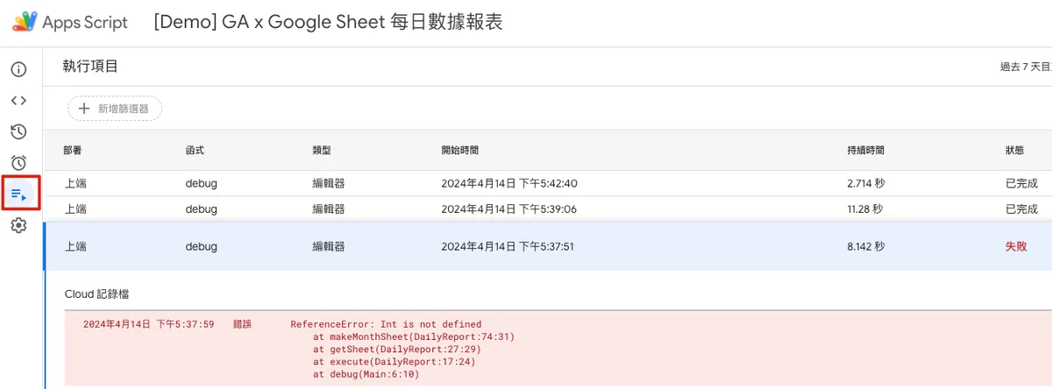1052x389 pixels.
Task: Click the 持續時間 column header
Action: 865,151
